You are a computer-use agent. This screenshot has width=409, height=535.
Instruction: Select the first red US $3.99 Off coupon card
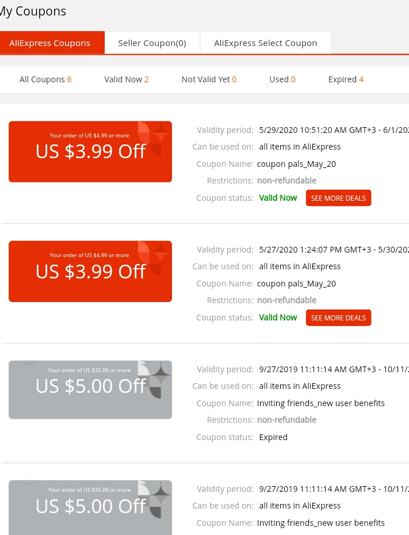[90, 151]
